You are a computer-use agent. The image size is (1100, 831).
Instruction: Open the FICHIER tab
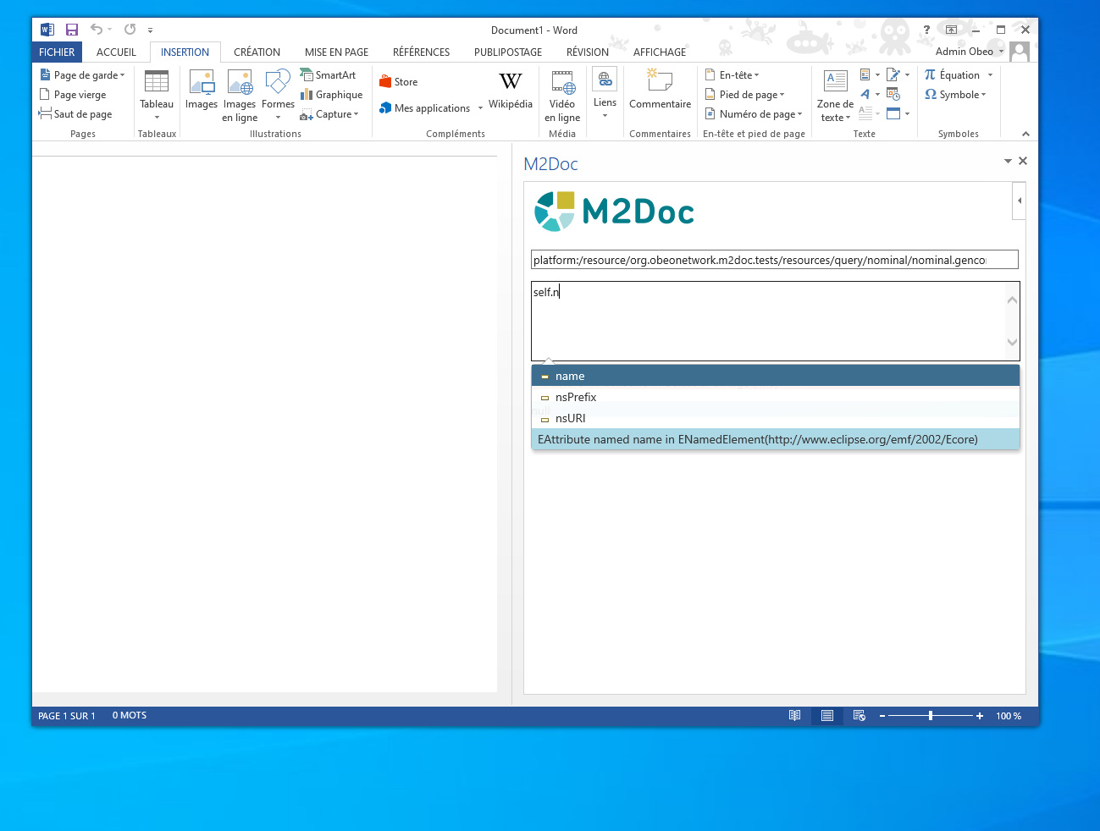click(57, 52)
